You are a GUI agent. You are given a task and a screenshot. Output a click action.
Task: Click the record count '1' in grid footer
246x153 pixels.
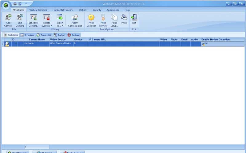click(x=37, y=147)
